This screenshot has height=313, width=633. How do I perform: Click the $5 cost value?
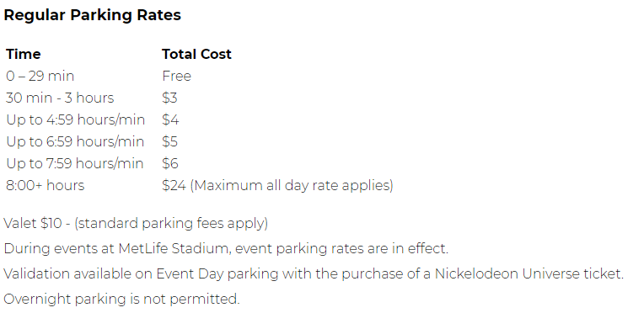click(x=169, y=141)
